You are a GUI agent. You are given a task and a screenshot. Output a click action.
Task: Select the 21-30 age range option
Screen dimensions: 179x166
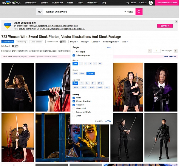[x=84, y=87]
